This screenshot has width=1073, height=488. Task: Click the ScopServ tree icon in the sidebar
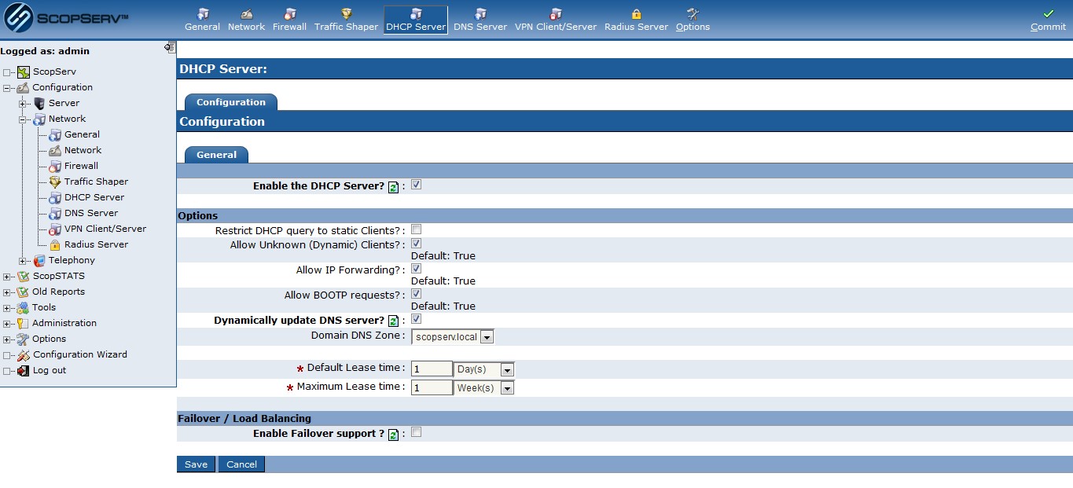[x=24, y=72]
